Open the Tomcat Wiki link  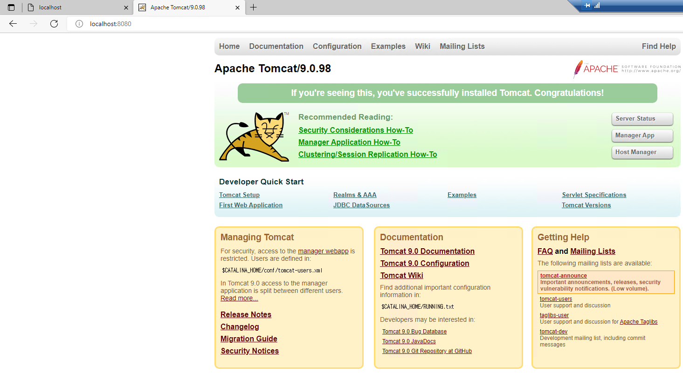[401, 276]
